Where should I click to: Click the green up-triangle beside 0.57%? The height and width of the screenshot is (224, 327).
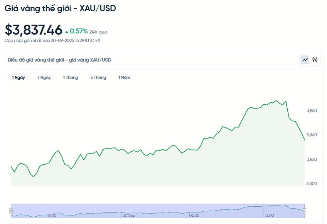coord(67,32)
